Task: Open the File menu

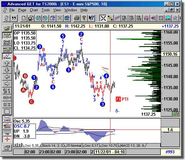Action: (x=12, y=10)
